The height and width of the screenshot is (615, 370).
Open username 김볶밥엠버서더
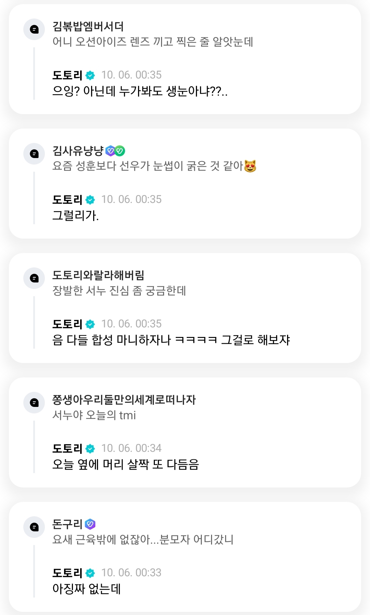tap(88, 26)
